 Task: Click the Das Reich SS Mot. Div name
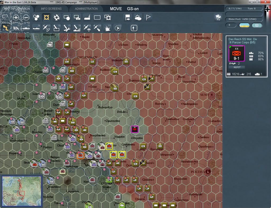click(243, 39)
